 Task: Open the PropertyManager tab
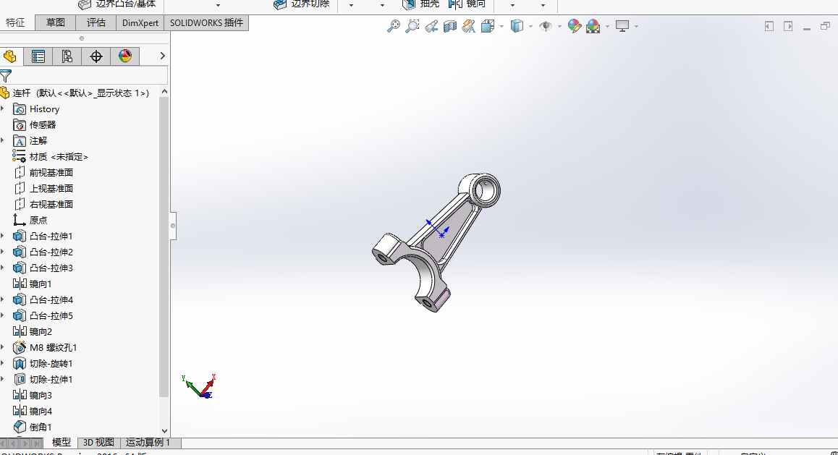coord(38,56)
